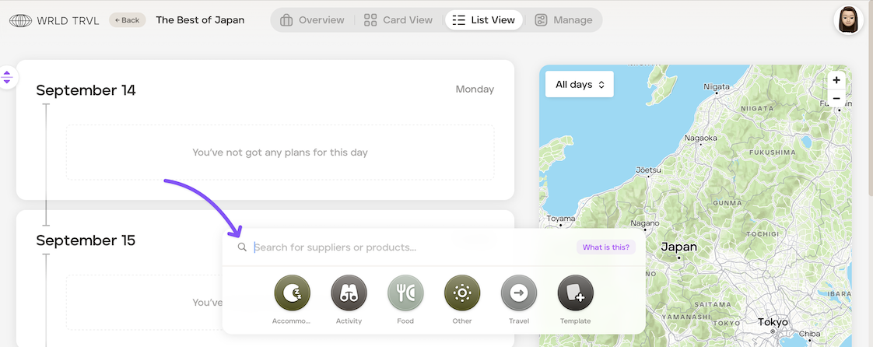The width and height of the screenshot is (873, 347).
Task: Switch to the Overview tab
Action: (312, 20)
